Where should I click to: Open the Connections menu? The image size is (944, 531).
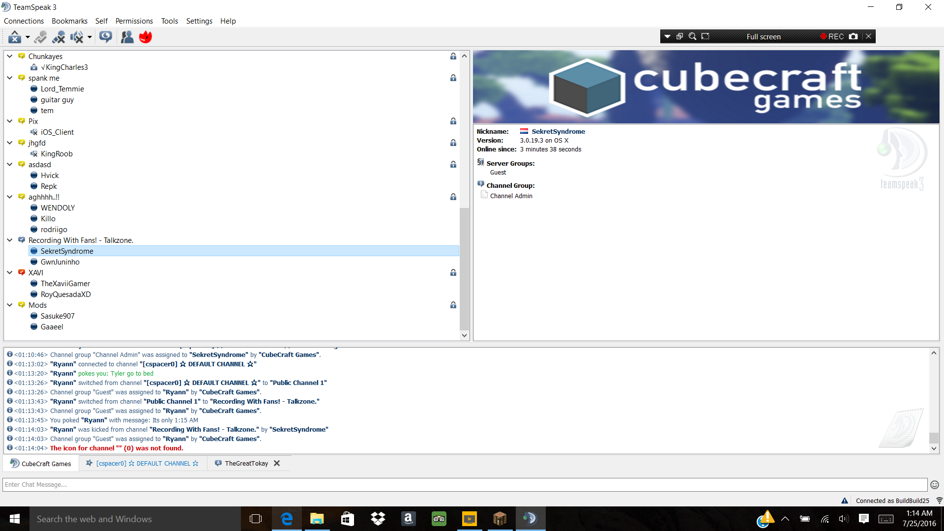coord(24,21)
